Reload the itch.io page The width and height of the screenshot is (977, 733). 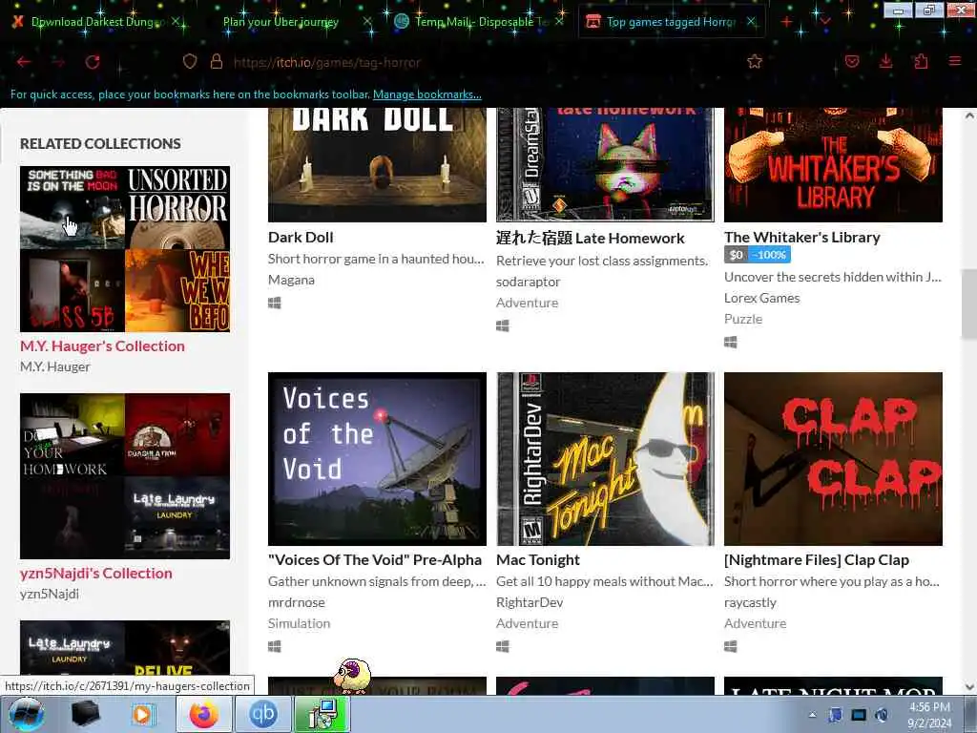[93, 62]
